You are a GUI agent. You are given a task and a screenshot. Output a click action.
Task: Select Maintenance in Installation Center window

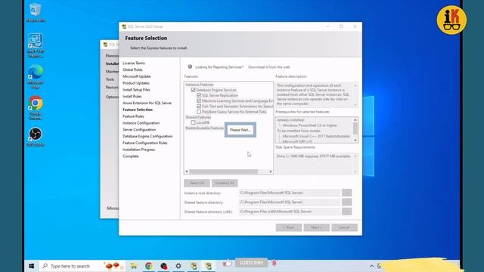click(112, 72)
